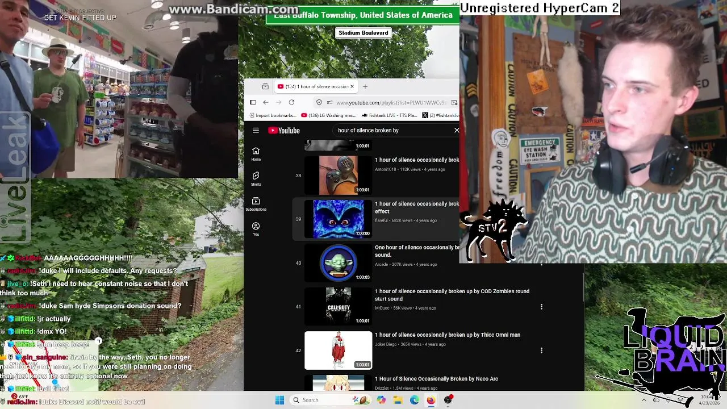This screenshot has height=409, width=727.
Task: Toggle the browser sidebar panel button
Action: [x=253, y=102]
